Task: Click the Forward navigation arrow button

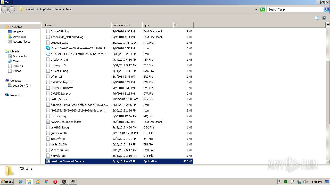Action: 12,10
